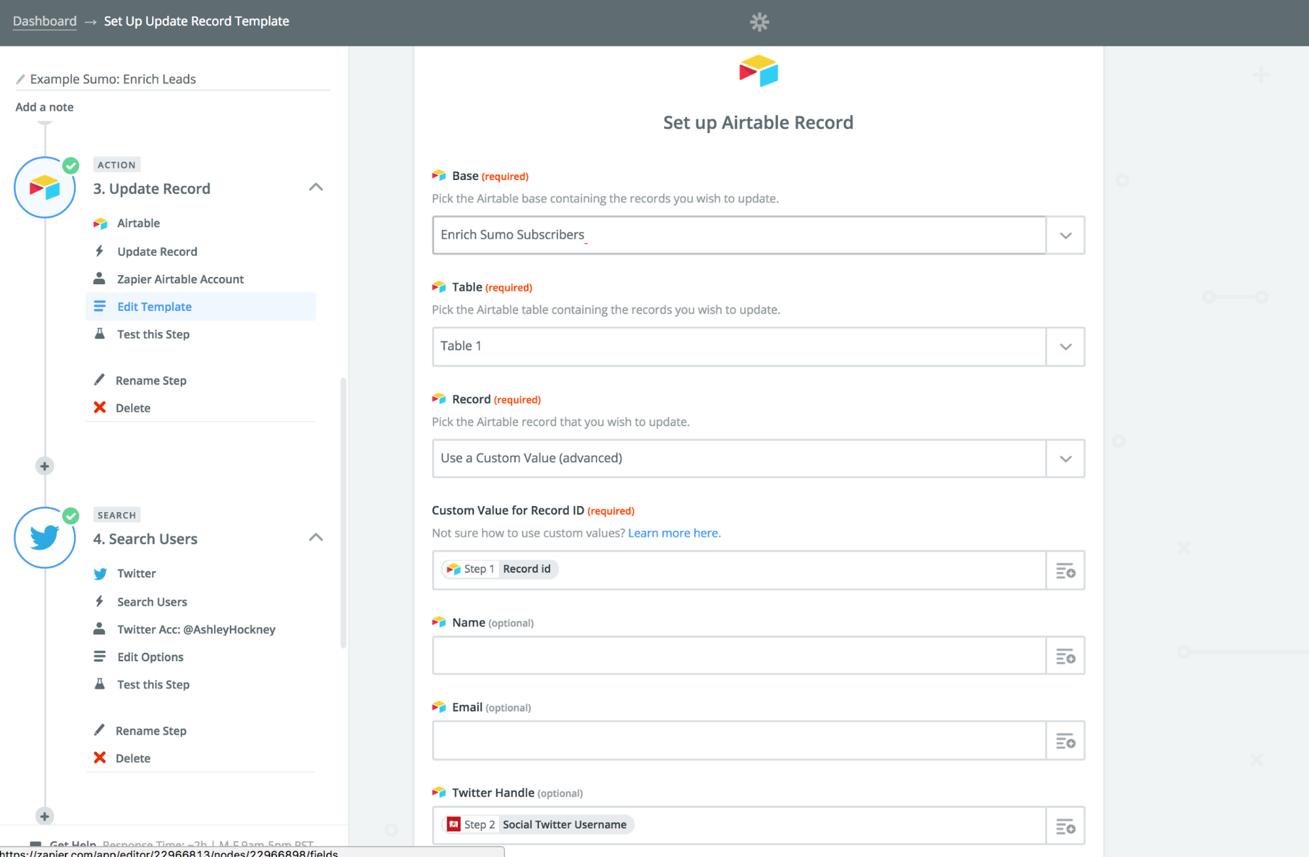Click the pencil icon beside zap name
1309x857 pixels.
pos(20,79)
